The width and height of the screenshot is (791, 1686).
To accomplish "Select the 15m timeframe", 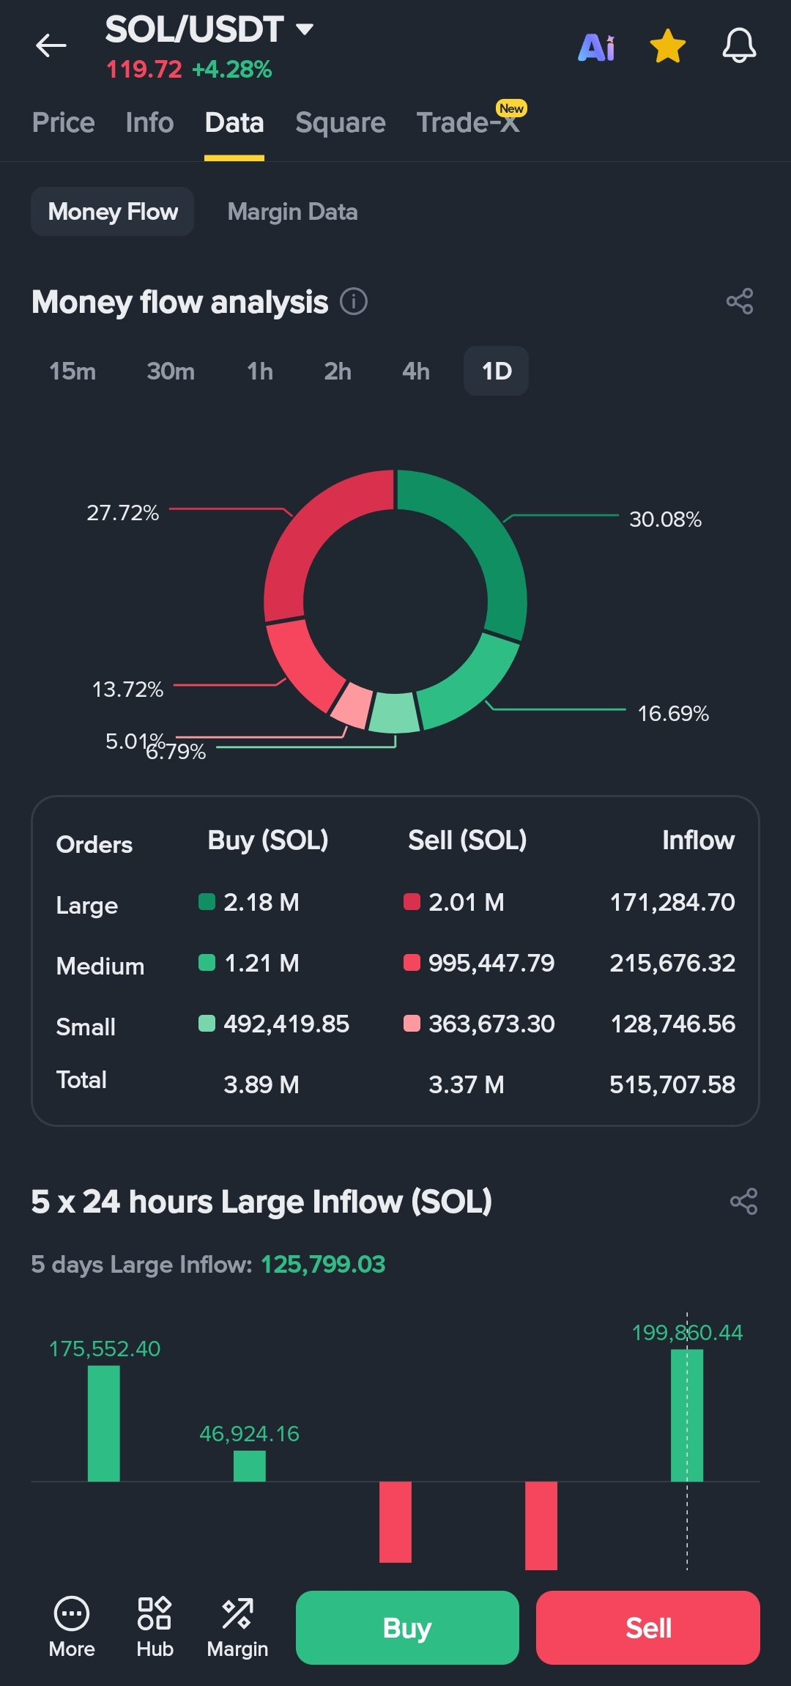I will pos(73,371).
